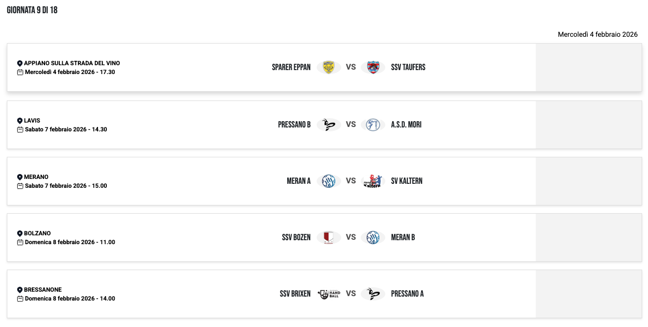Click the Meran A team logo
The height and width of the screenshot is (327, 648).
pyautogui.click(x=328, y=181)
